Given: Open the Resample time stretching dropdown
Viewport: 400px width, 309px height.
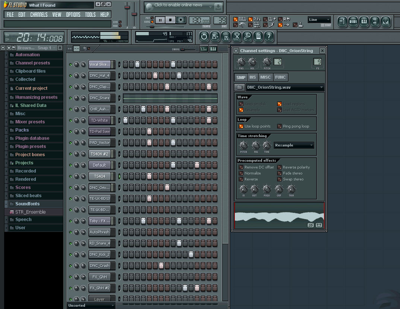Looking at the screenshot, I should point(294,145).
